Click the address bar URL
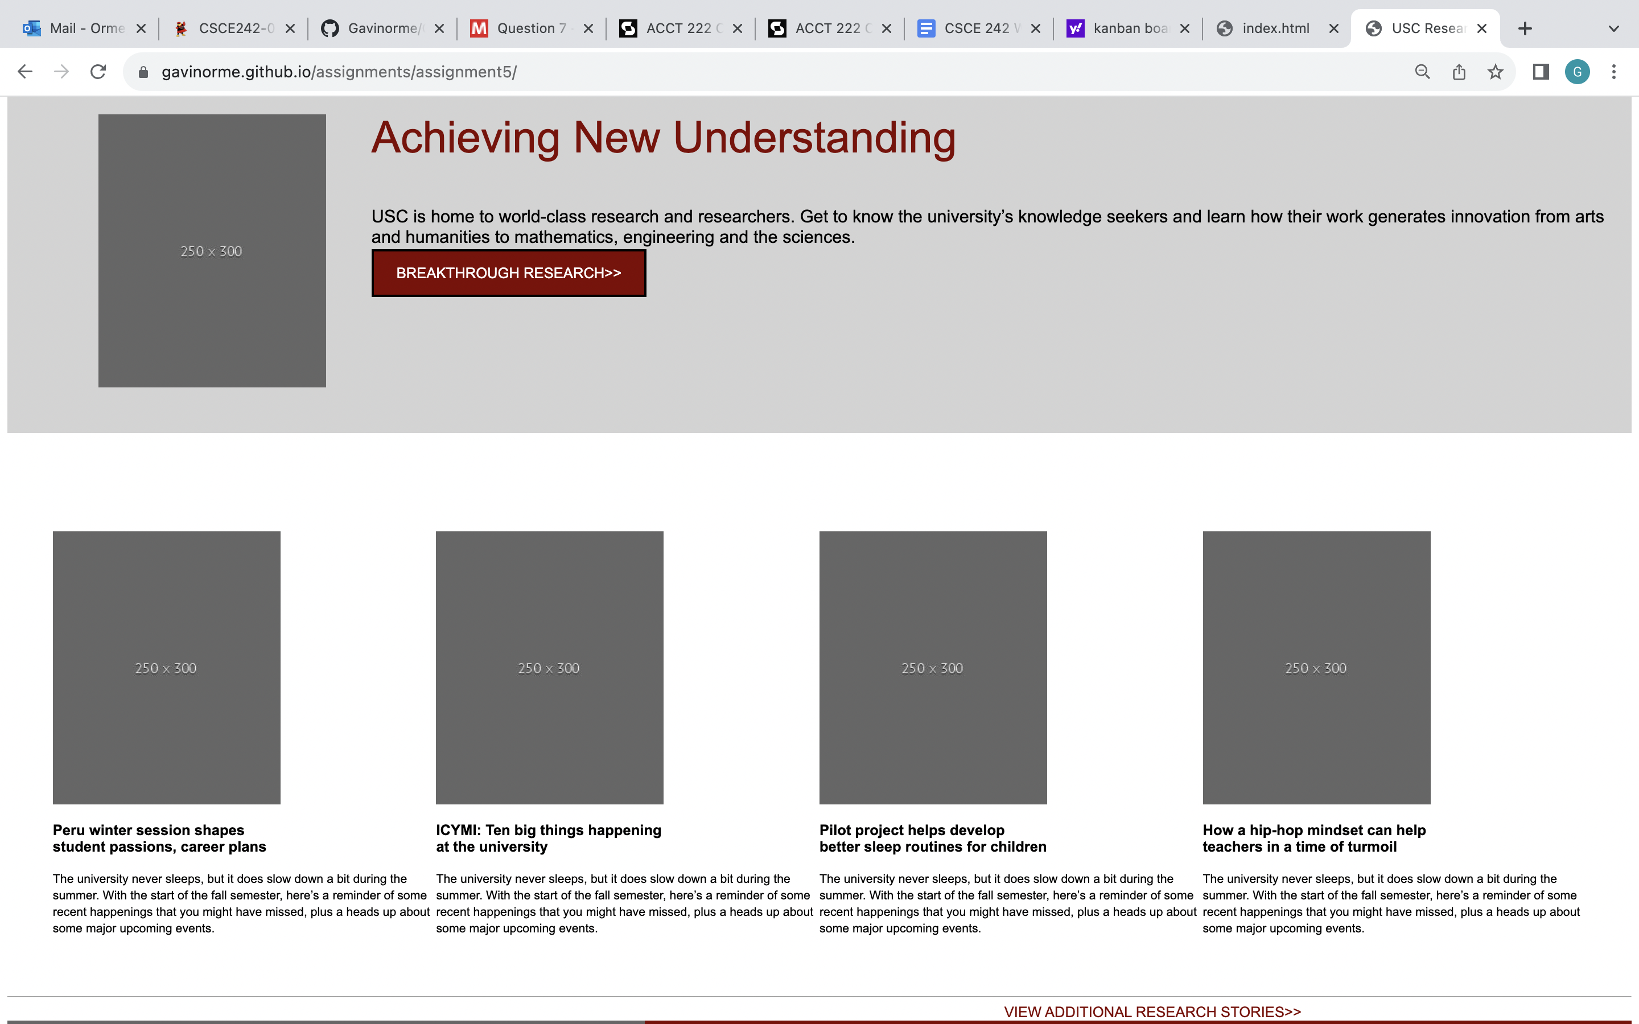Viewport: 1639px width, 1024px height. click(x=339, y=72)
